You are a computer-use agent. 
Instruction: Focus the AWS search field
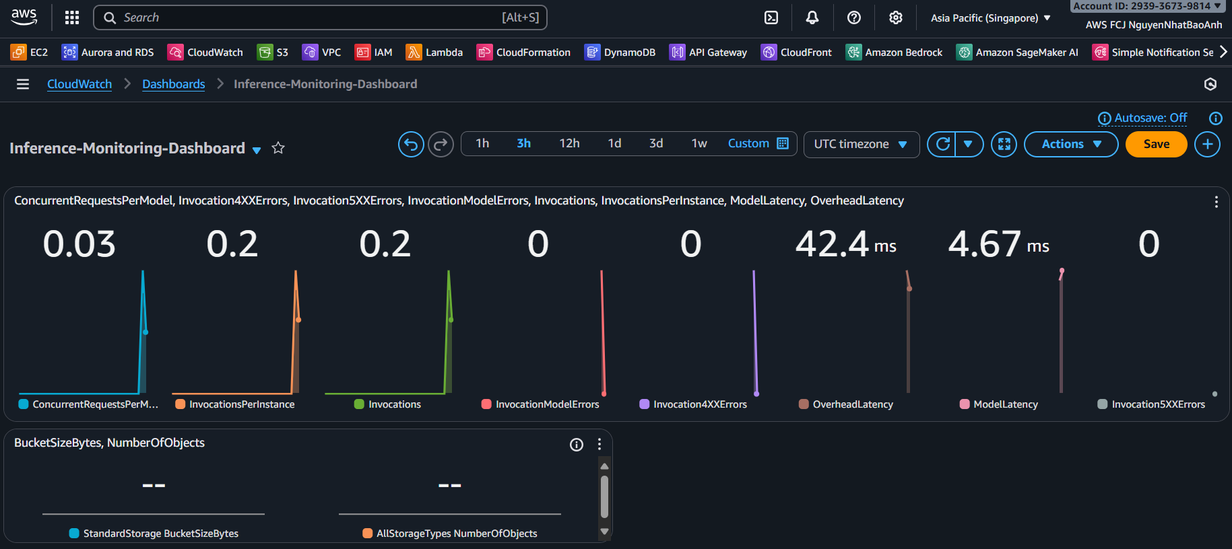point(320,17)
